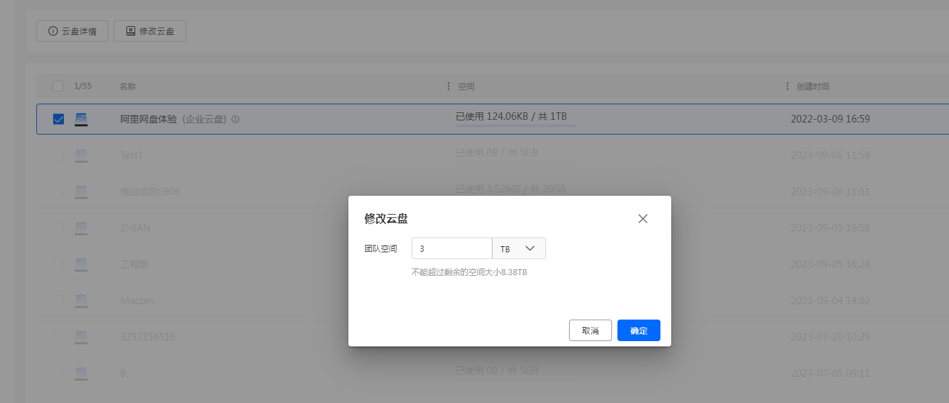Click the 创建时间 column header
Viewport: 949px width, 403px height.
pyautogui.click(x=813, y=86)
